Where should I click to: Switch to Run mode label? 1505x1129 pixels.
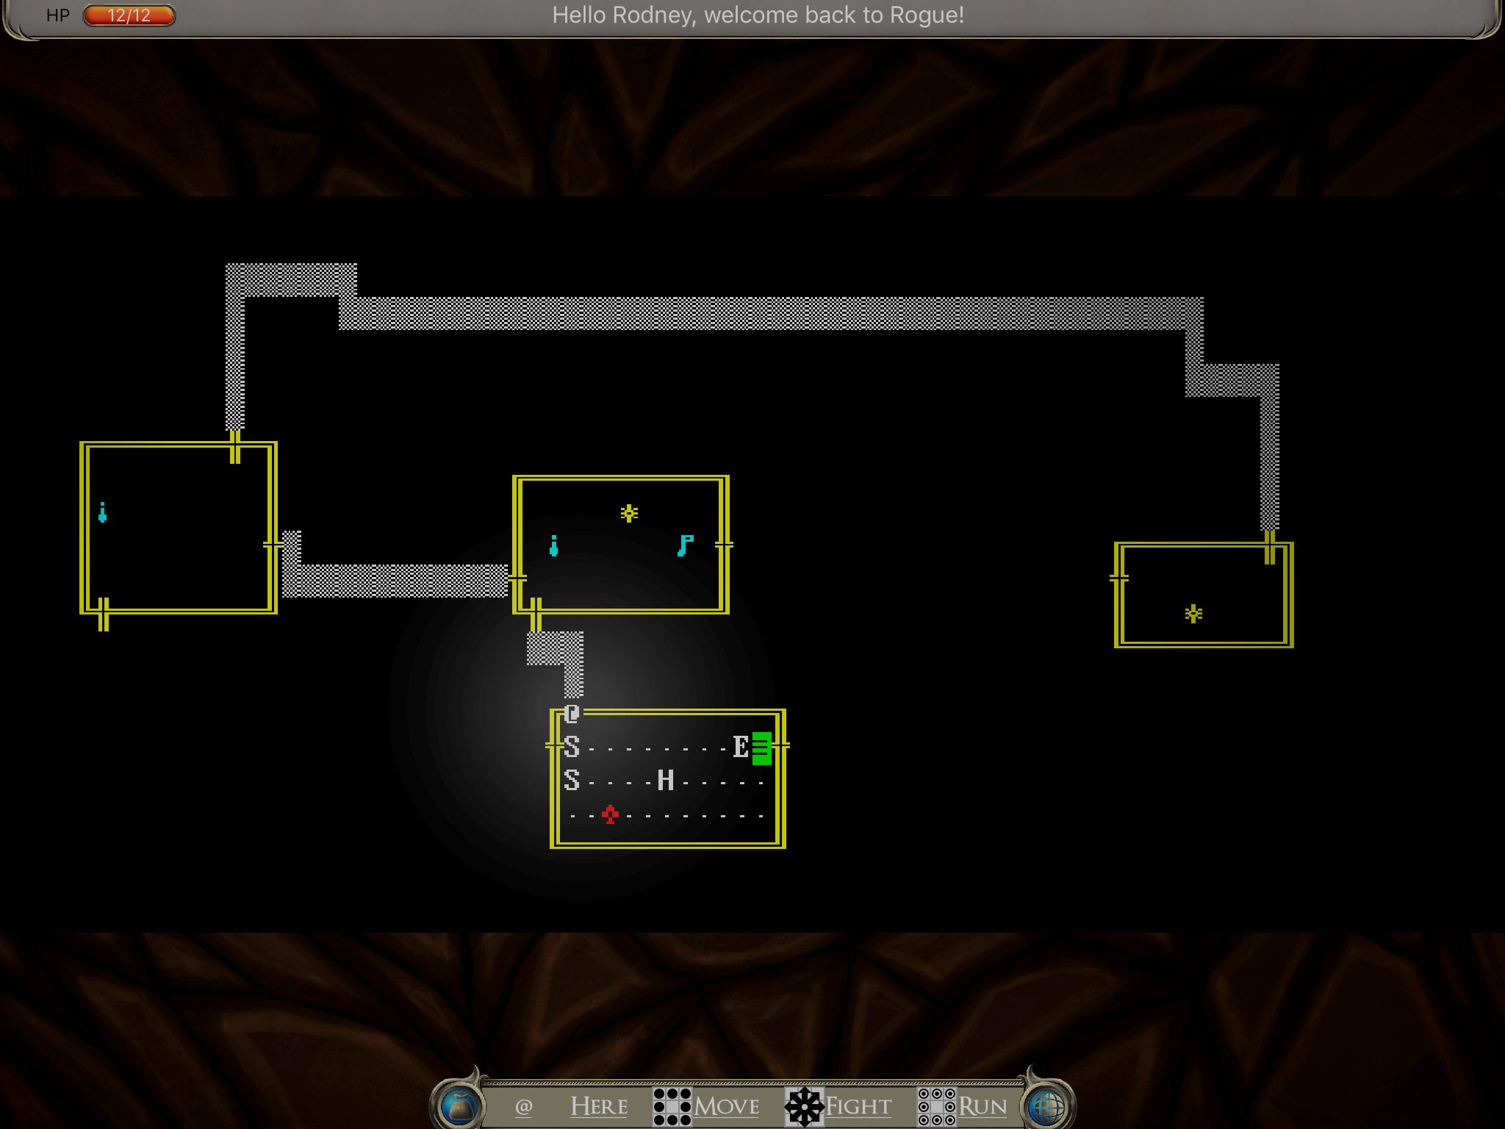pos(983,1106)
